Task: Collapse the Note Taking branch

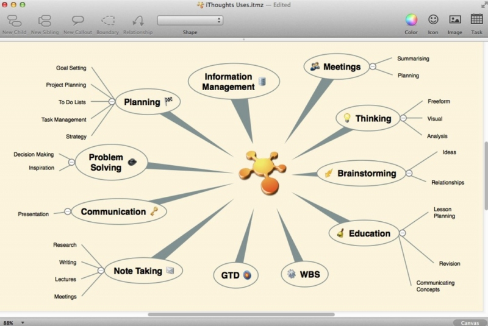Action: [101, 271]
